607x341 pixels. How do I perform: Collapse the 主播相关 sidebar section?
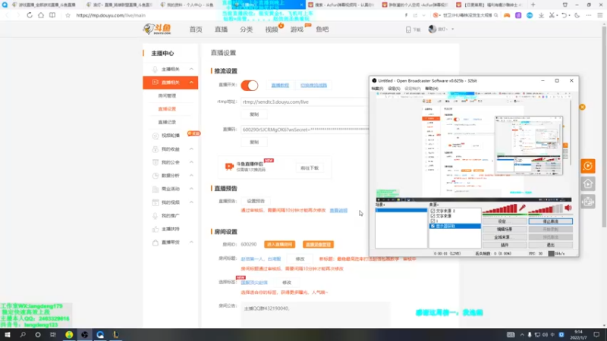pos(191,69)
